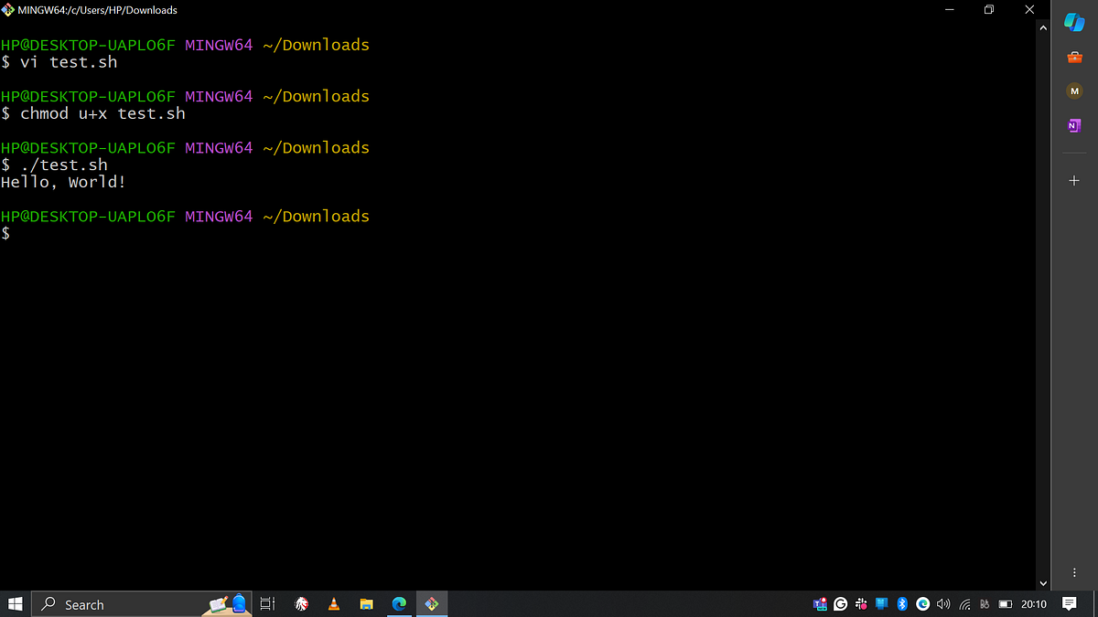
Task: Click the orange toolbox icon in the sidebar
Action: click(x=1074, y=57)
